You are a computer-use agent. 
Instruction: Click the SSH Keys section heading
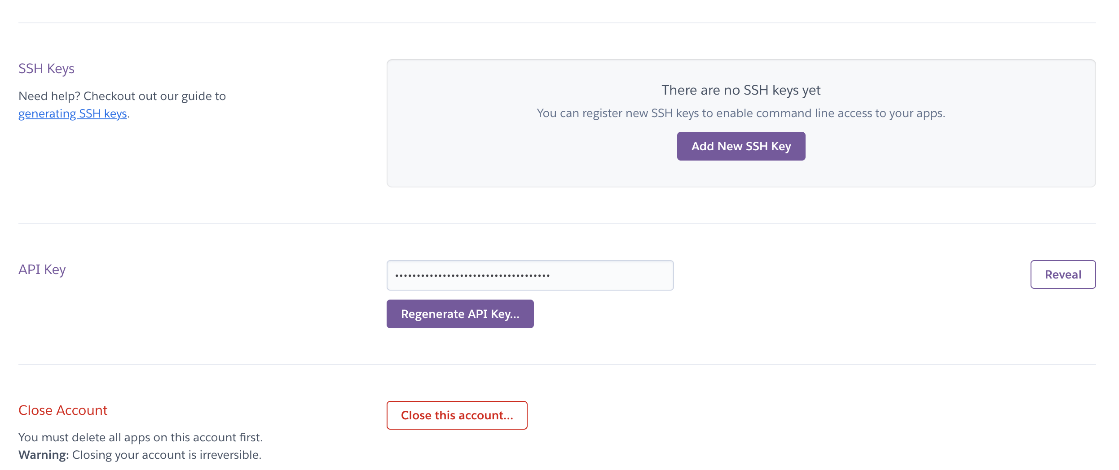coord(46,68)
